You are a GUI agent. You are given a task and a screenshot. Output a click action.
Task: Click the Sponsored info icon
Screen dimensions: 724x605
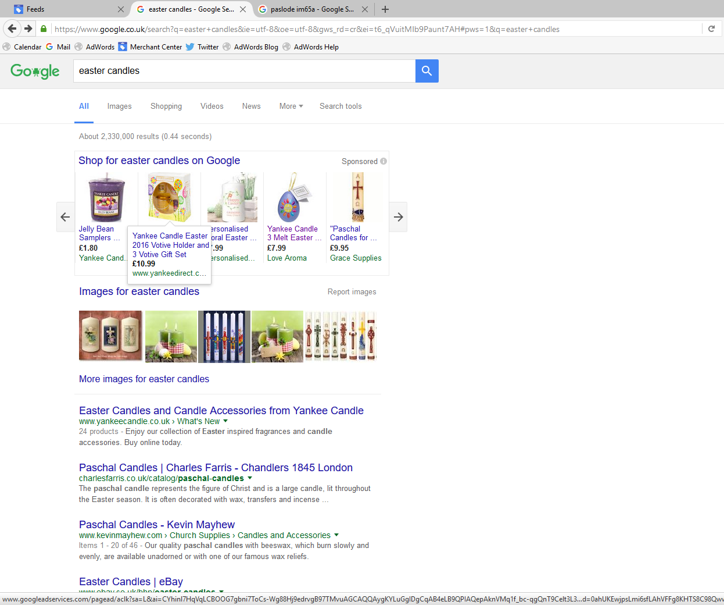[383, 161]
